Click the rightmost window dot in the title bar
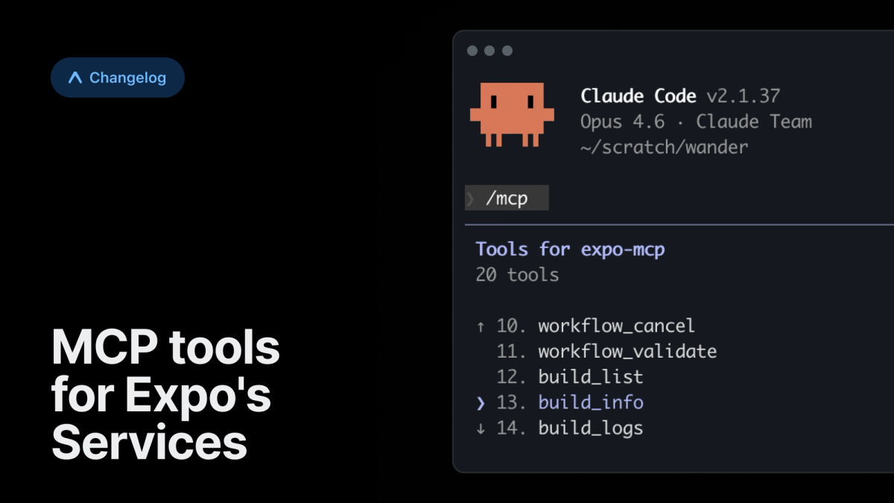894x503 pixels. pos(507,51)
